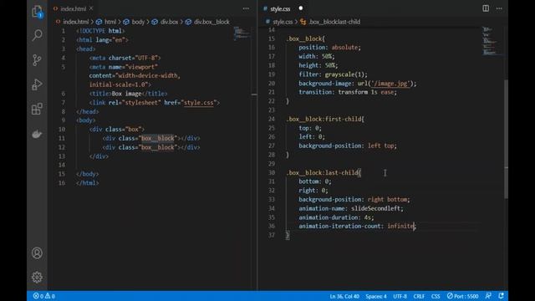Click line number 10 in index.html

pos(61,130)
